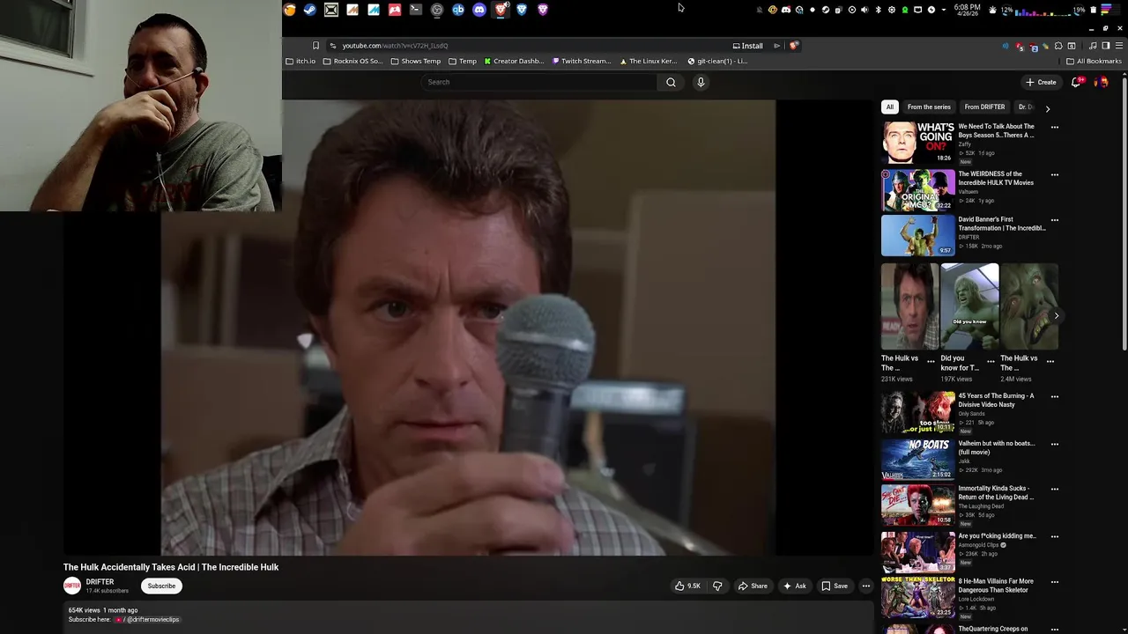
Task: Open options for David Banner's First Transformation
Action: pos(1054,220)
